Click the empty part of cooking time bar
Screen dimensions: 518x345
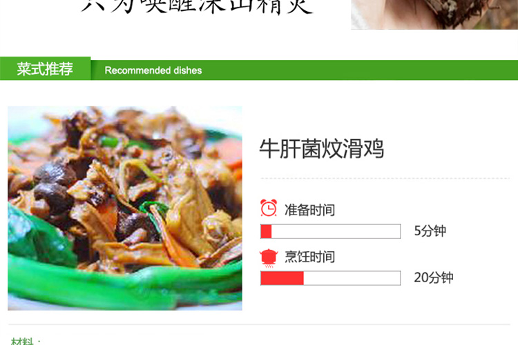(x=352, y=278)
